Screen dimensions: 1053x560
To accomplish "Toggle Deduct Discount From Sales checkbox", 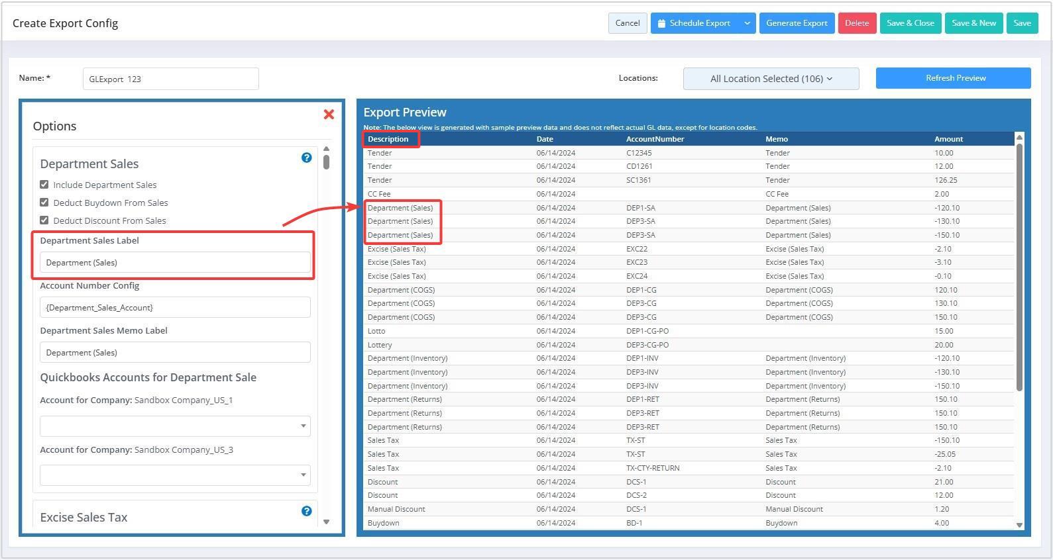I will [x=44, y=220].
